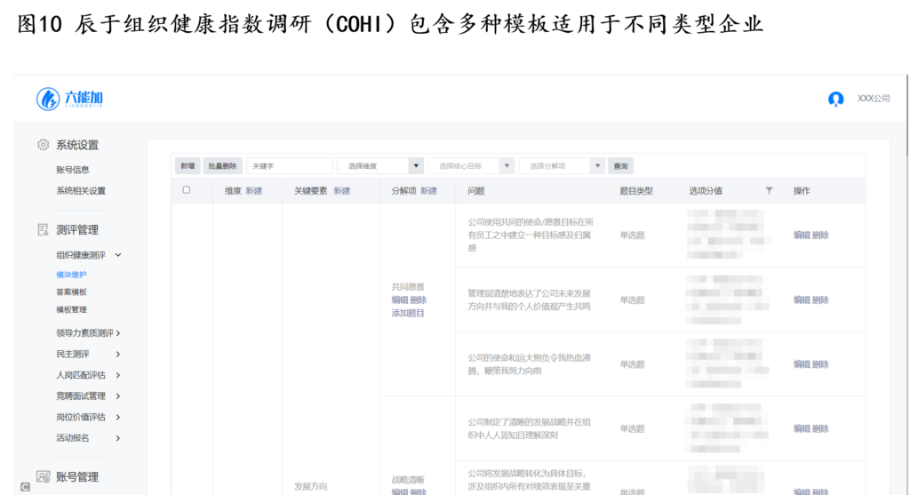This screenshot has width=910, height=495.
Task: Collapse the 组织健康测评 menu
Action: pos(118,255)
